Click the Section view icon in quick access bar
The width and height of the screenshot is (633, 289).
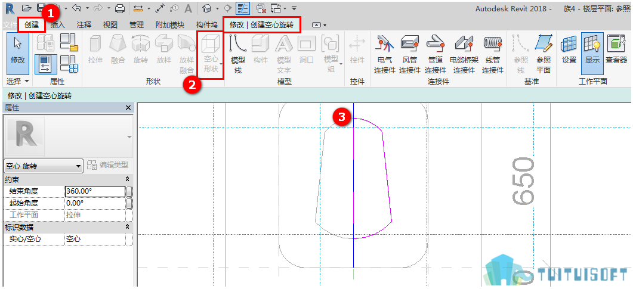228,8
